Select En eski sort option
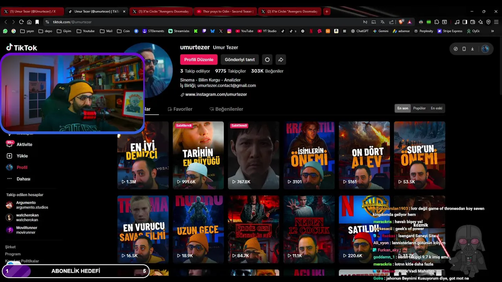This screenshot has width=502, height=282. 437,108
